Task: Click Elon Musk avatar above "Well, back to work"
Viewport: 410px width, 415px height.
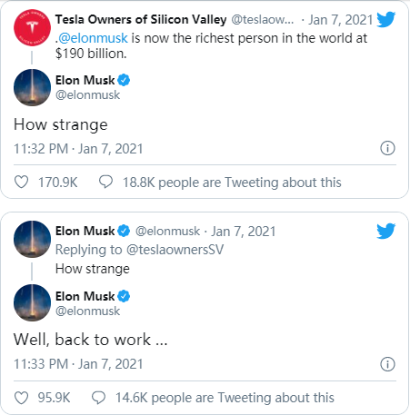Action: coord(32,302)
